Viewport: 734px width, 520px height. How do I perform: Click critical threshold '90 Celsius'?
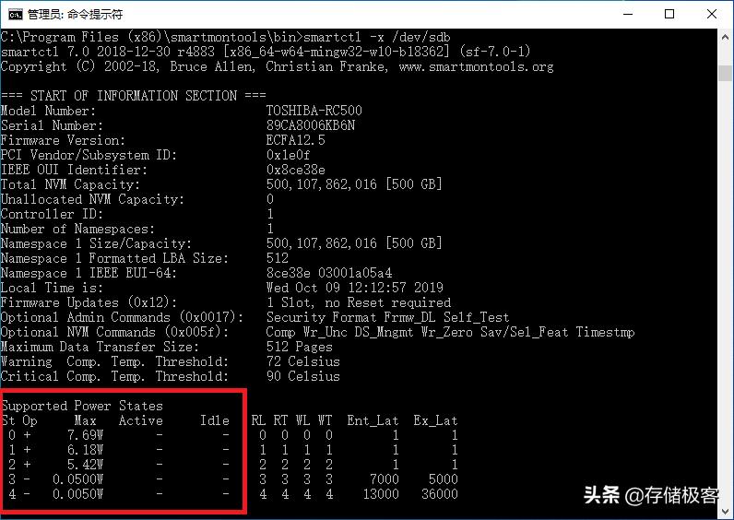(x=302, y=376)
